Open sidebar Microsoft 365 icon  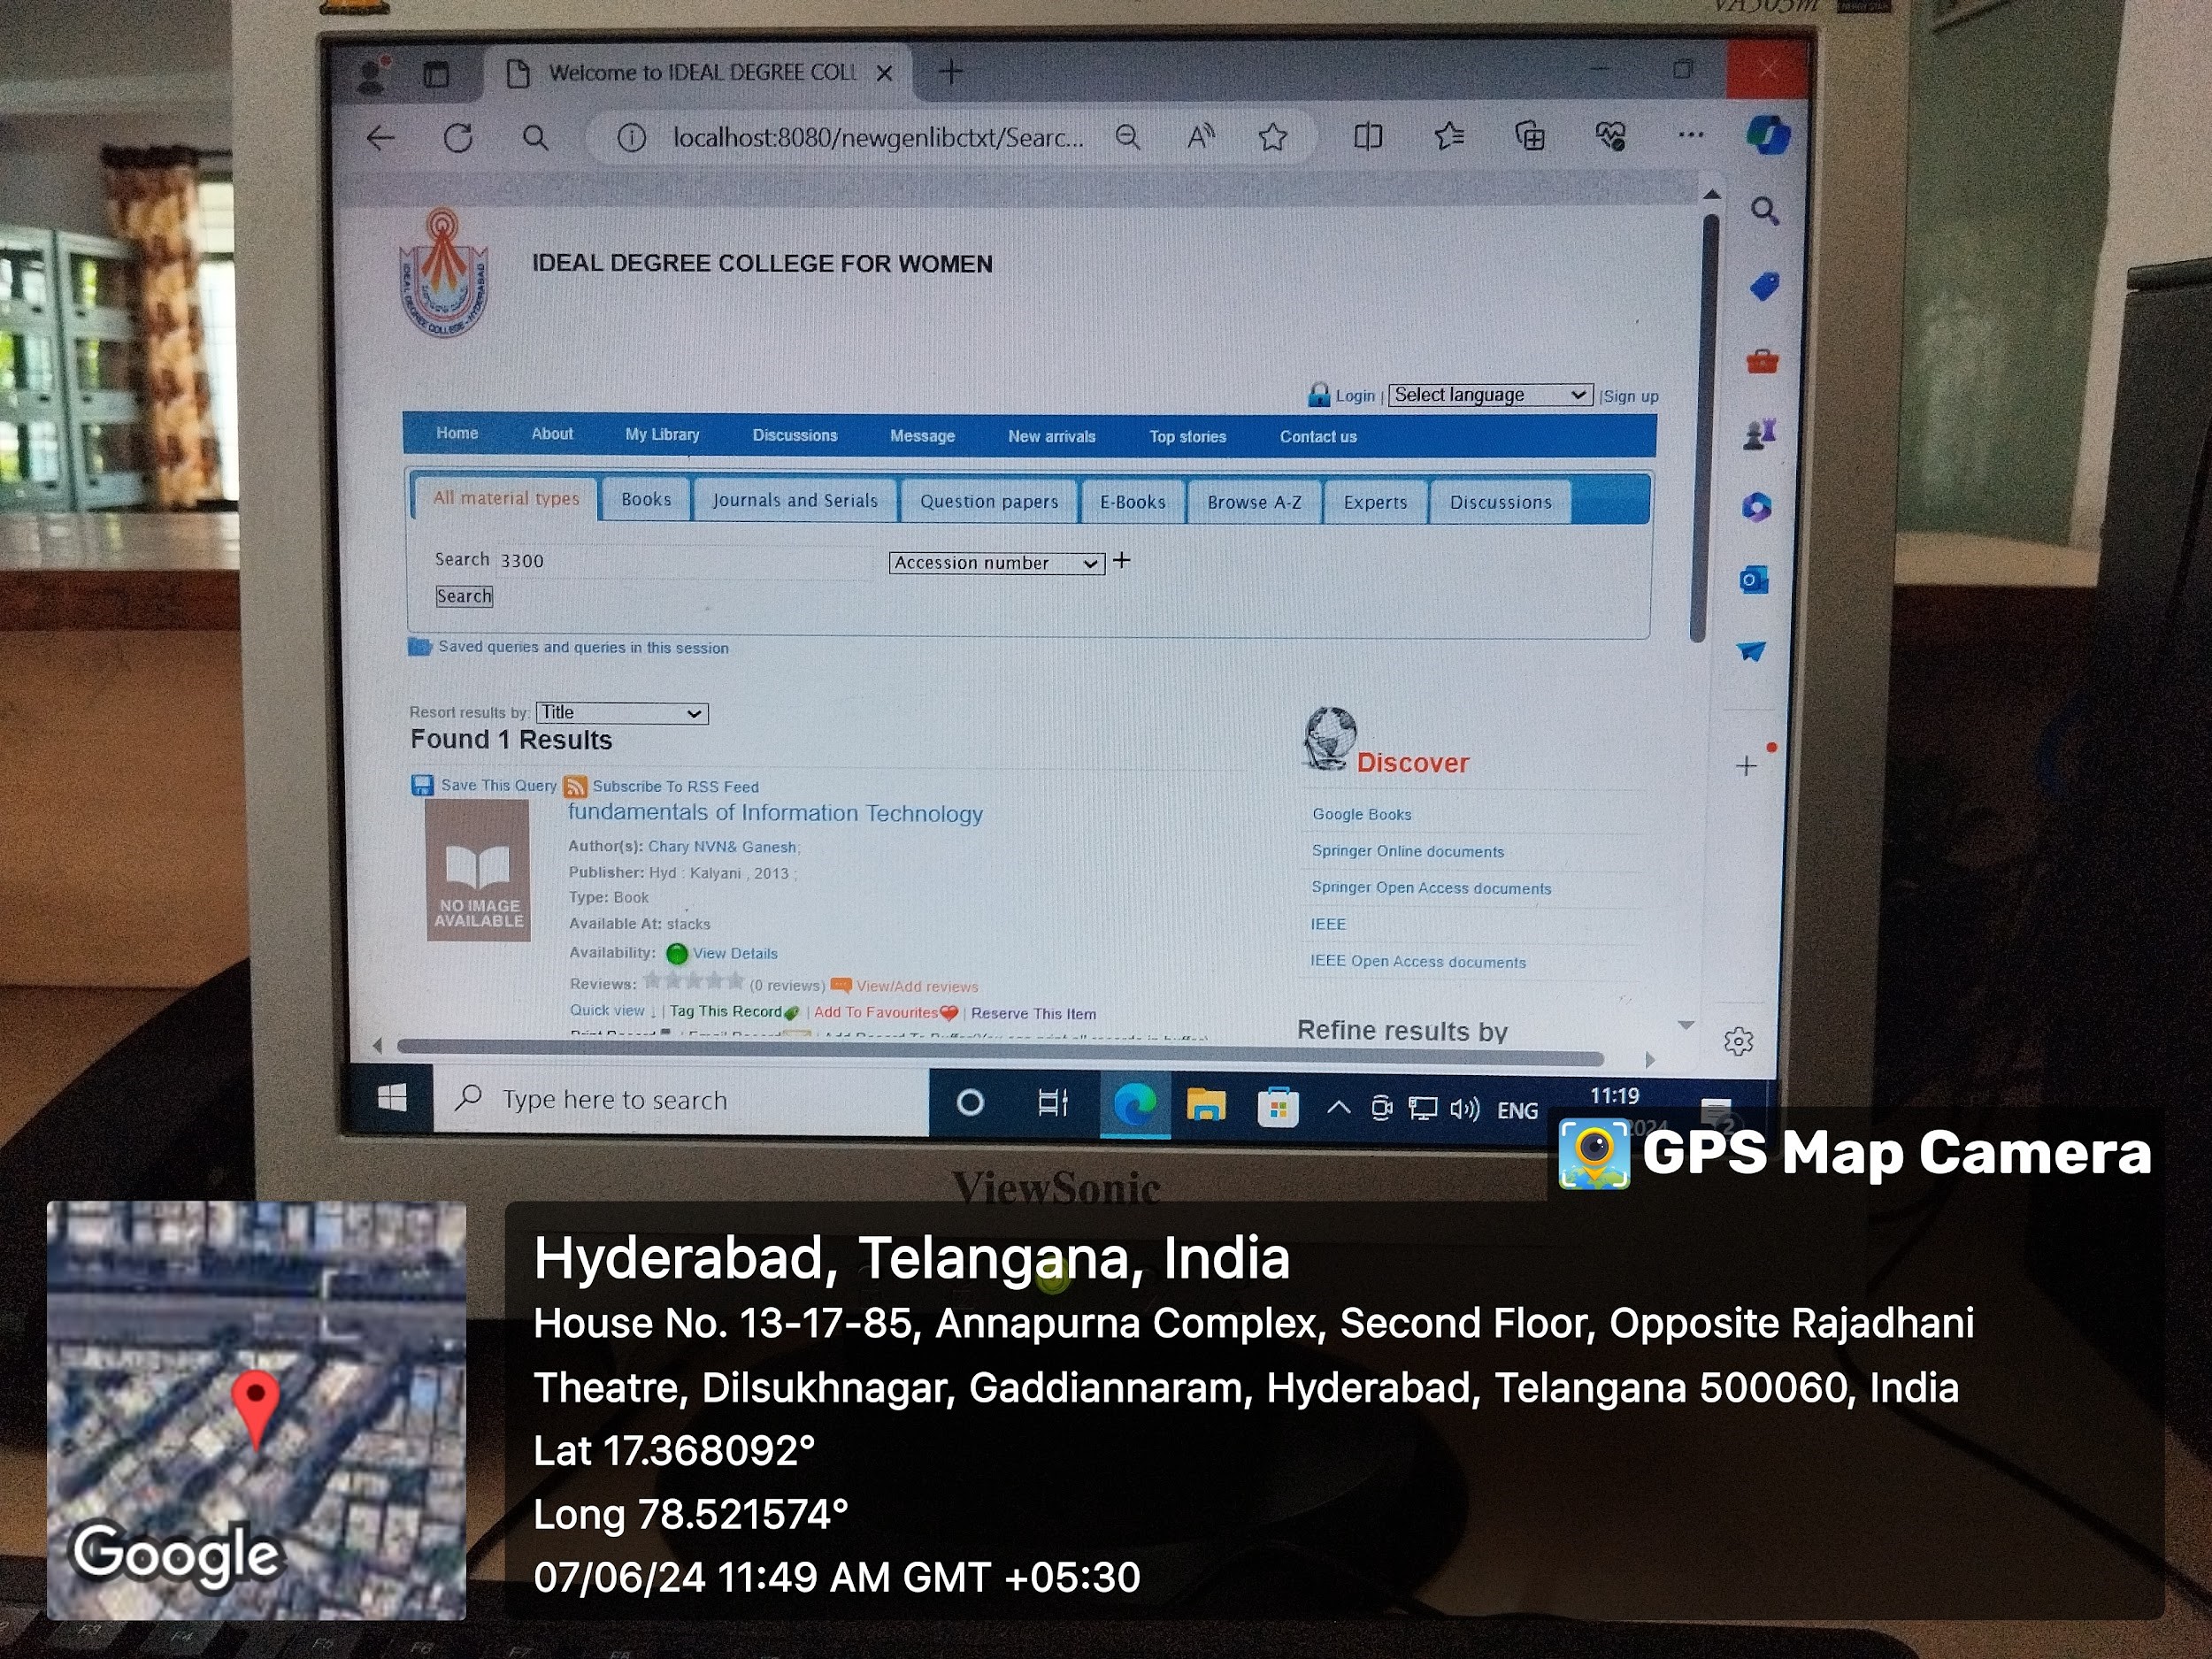coord(1757,507)
